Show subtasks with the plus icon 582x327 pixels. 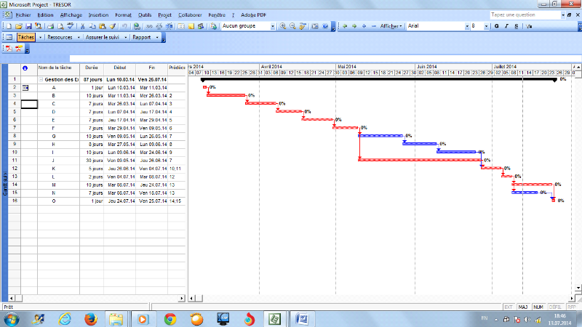pos(364,26)
